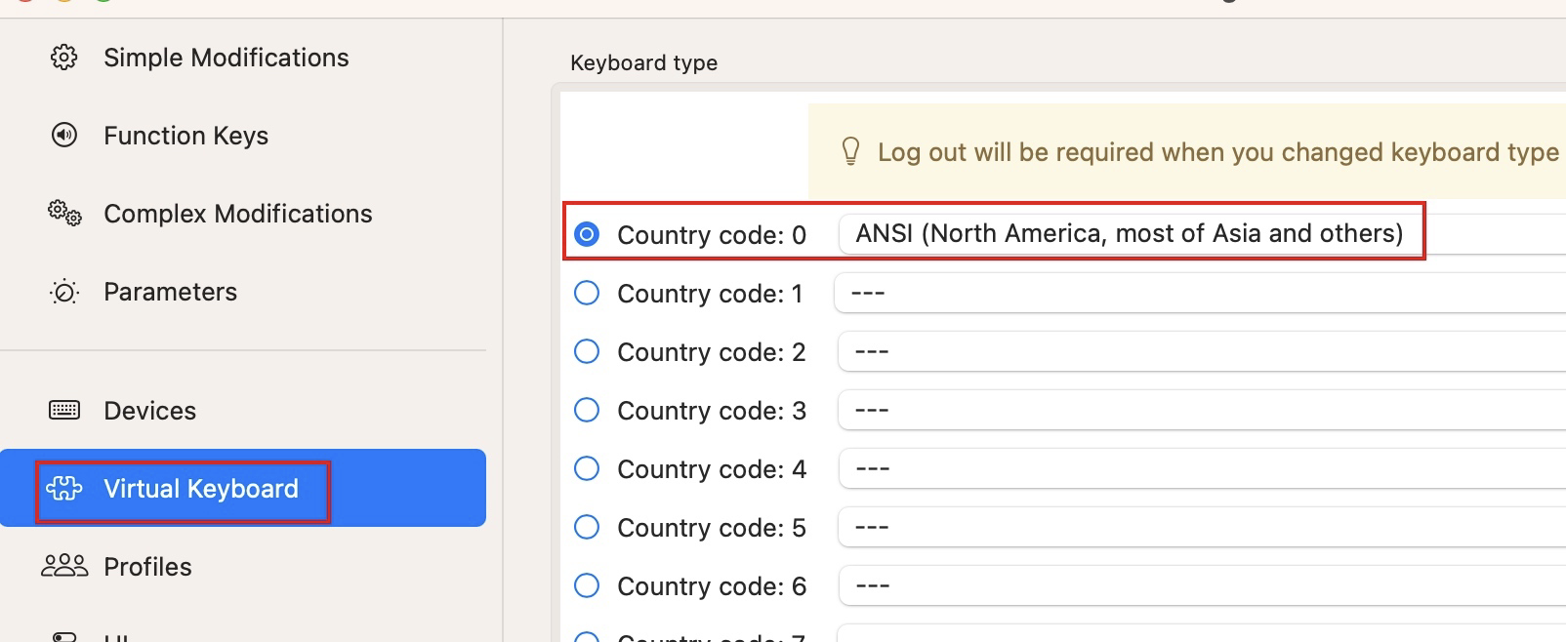Click the Complex Modifications double-gear icon
Screen dimensions: 1566x642
click(64, 213)
